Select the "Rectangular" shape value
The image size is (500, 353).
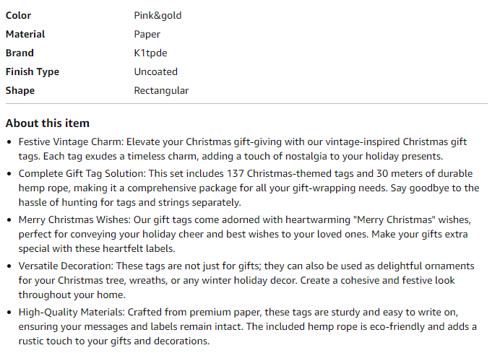tap(161, 90)
